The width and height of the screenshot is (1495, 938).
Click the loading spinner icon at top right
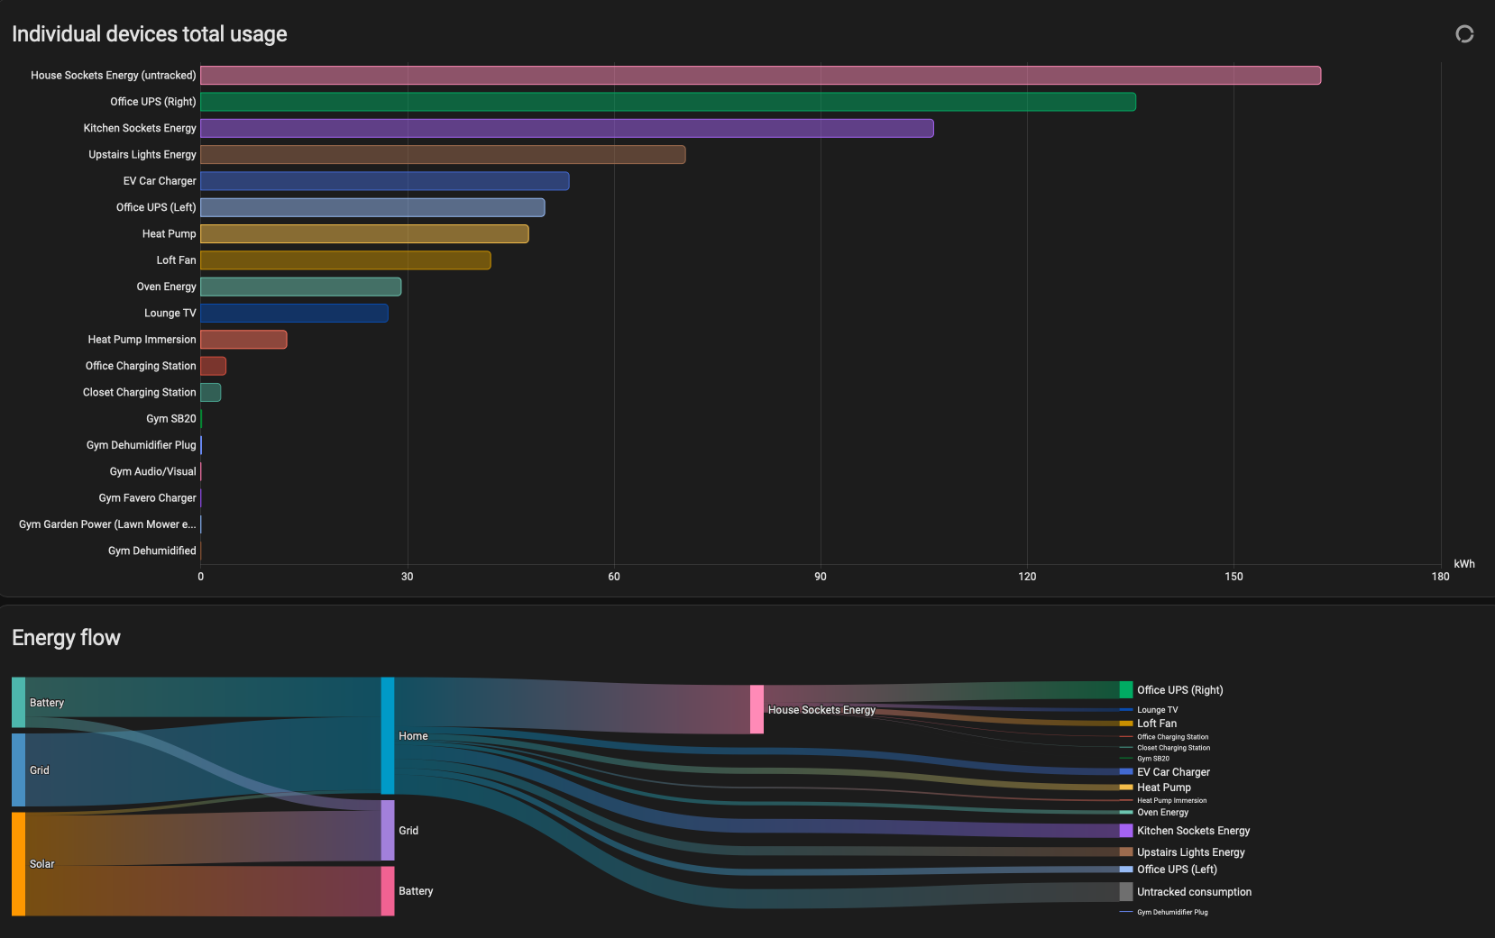click(x=1464, y=34)
